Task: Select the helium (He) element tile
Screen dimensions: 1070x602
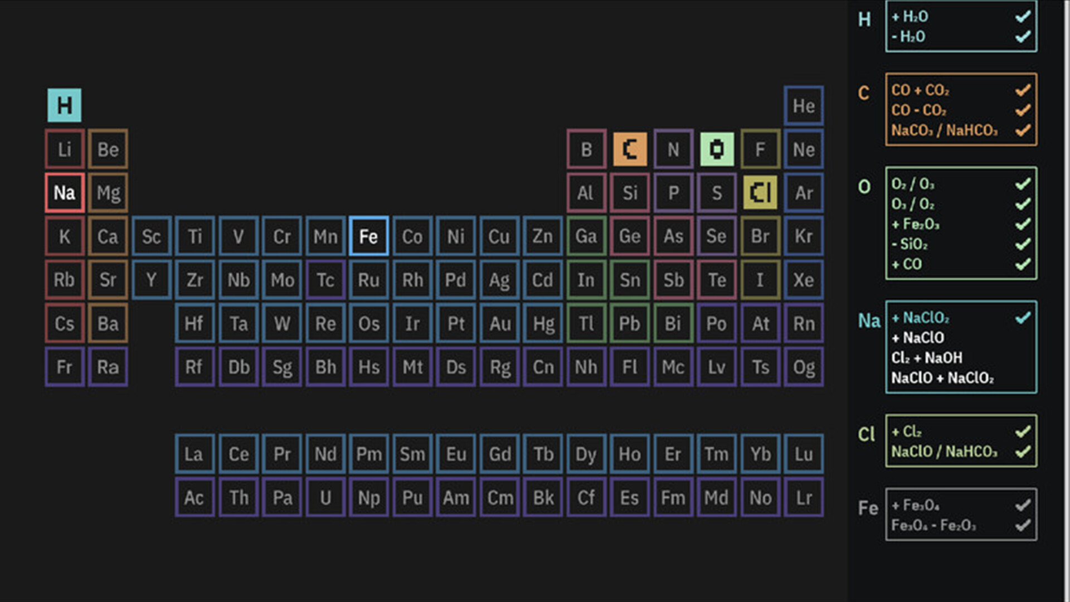Action: point(803,106)
